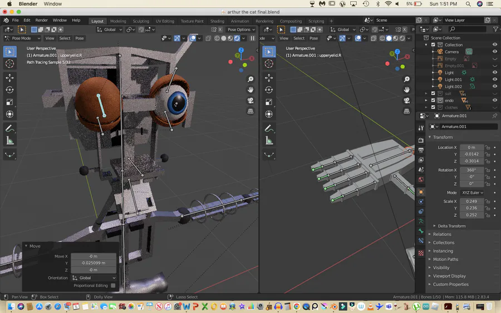Toggle camera view in left viewport
501x313 pixels.
[x=251, y=101]
